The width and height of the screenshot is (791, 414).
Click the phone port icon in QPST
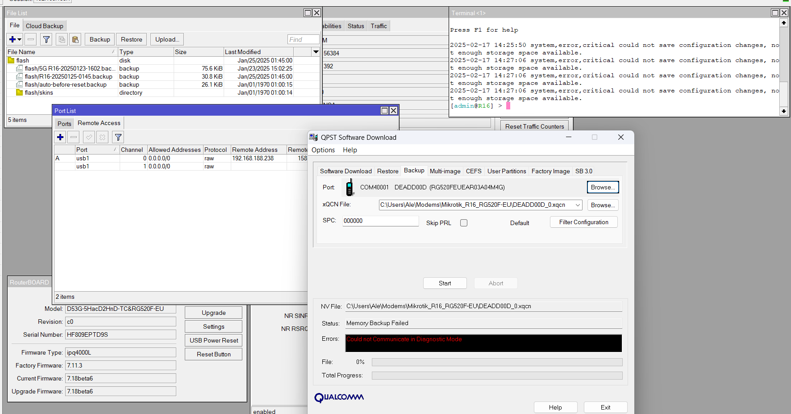[x=350, y=187]
